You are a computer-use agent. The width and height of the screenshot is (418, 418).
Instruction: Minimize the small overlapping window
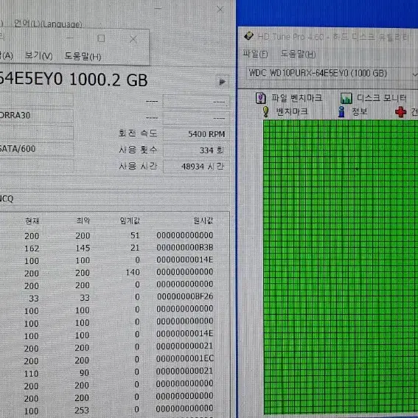click(x=69, y=38)
